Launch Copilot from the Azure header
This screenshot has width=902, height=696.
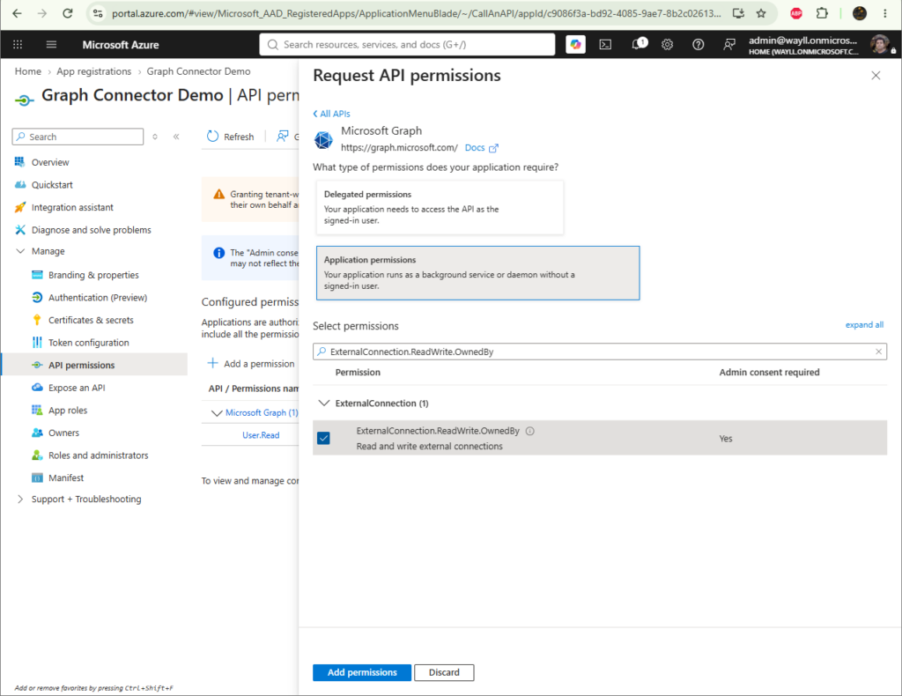[575, 44]
